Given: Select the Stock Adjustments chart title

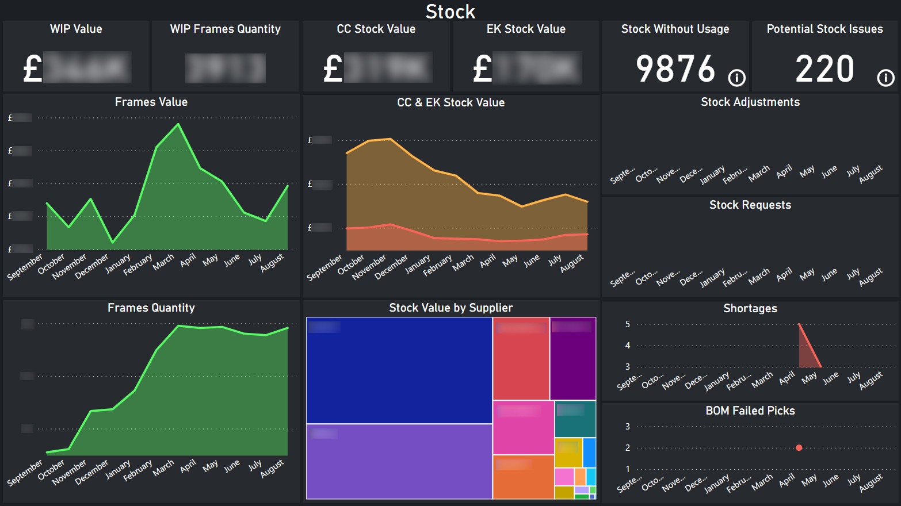Looking at the screenshot, I should click(x=750, y=102).
